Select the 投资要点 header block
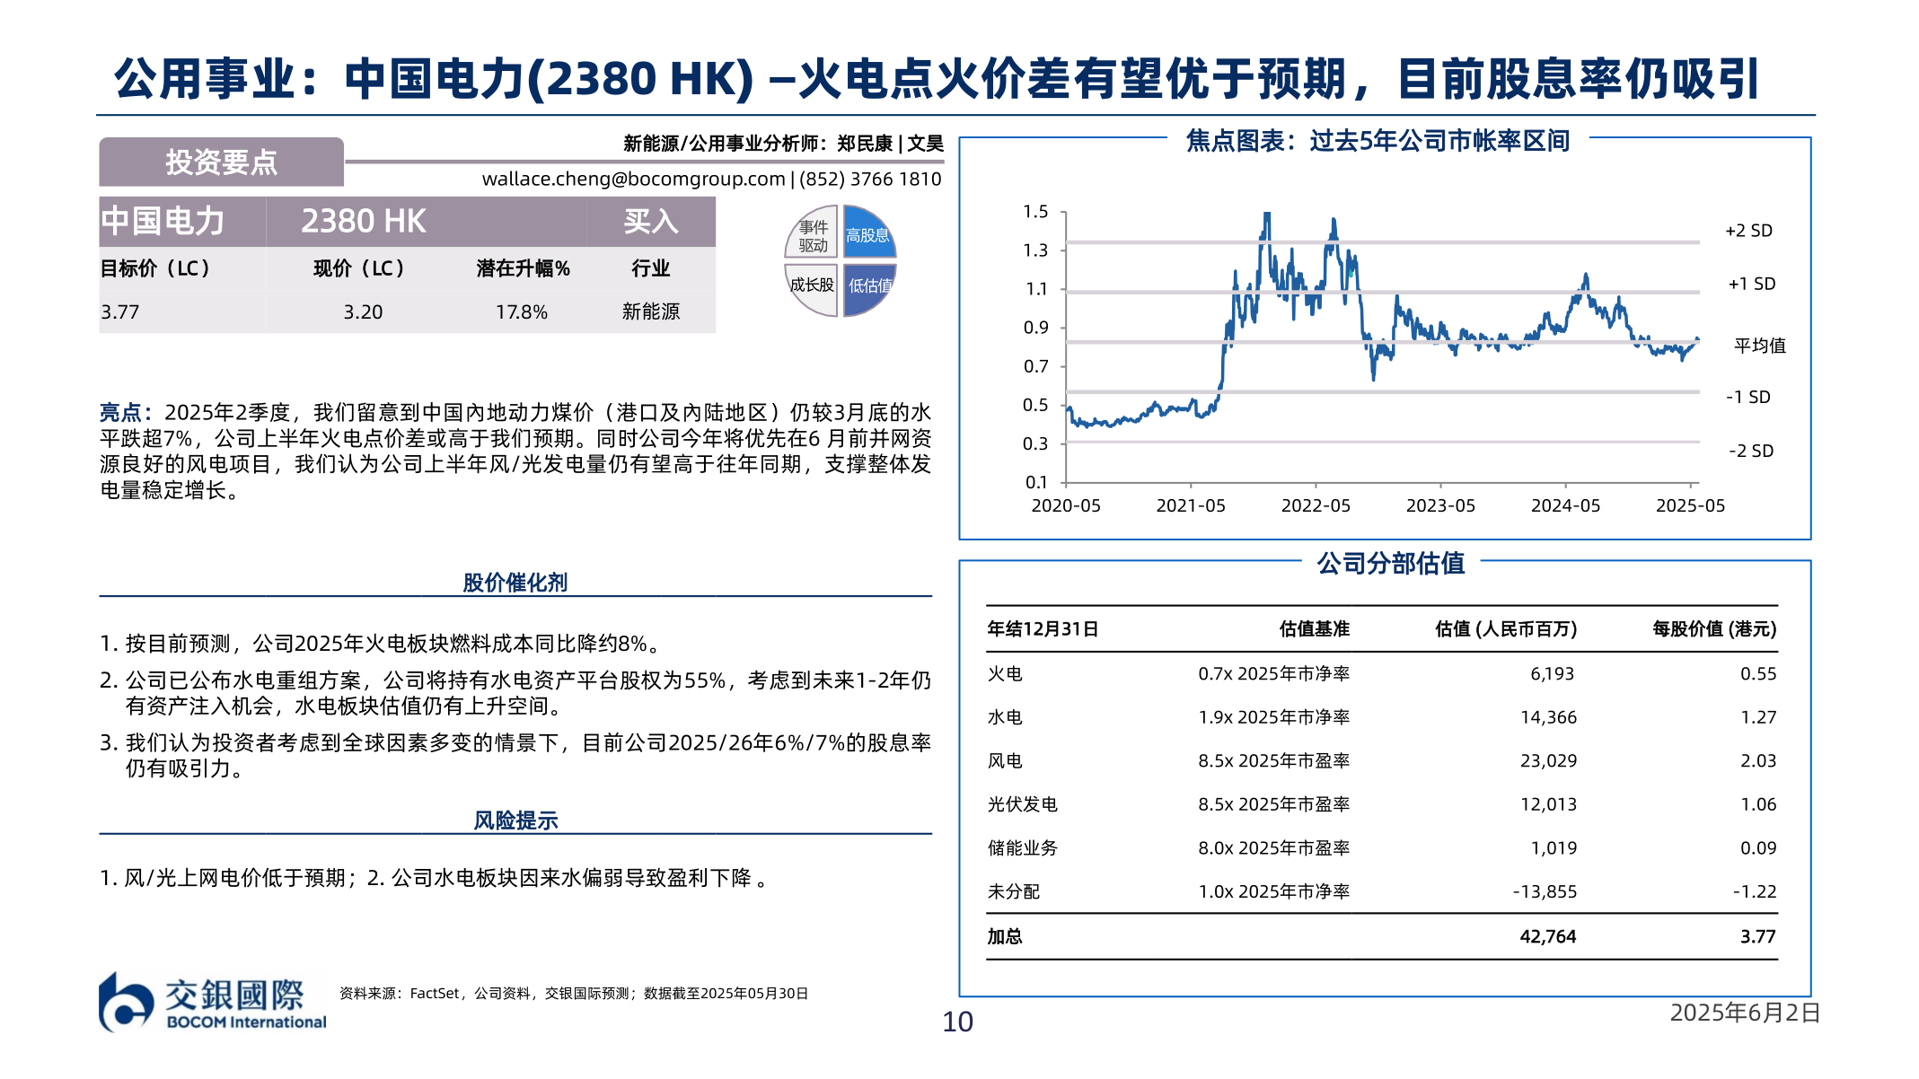Image resolution: width=1919 pixels, height=1079 pixels. 221,160
